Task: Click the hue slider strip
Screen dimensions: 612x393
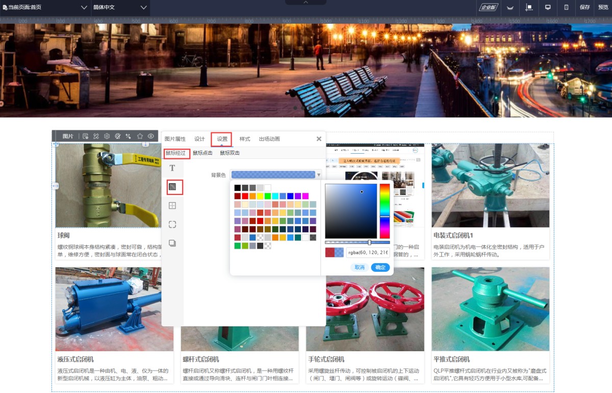Action: (385, 211)
